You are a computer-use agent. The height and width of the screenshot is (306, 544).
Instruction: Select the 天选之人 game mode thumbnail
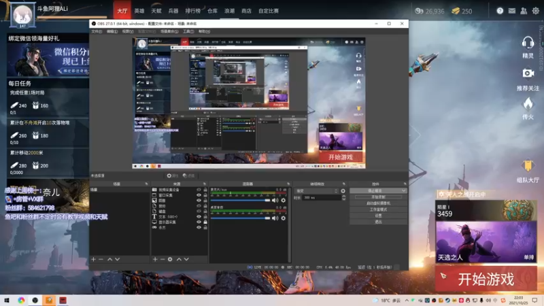(x=486, y=242)
